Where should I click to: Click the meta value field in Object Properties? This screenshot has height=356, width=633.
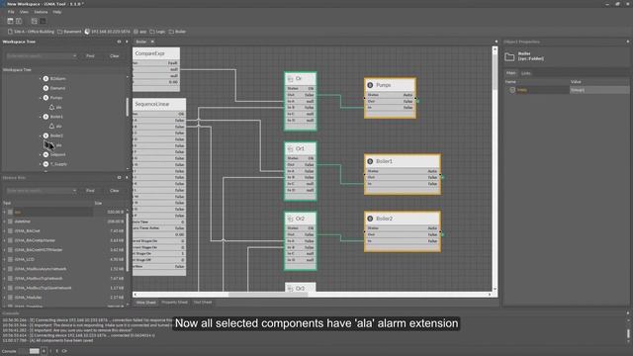tap(599, 90)
